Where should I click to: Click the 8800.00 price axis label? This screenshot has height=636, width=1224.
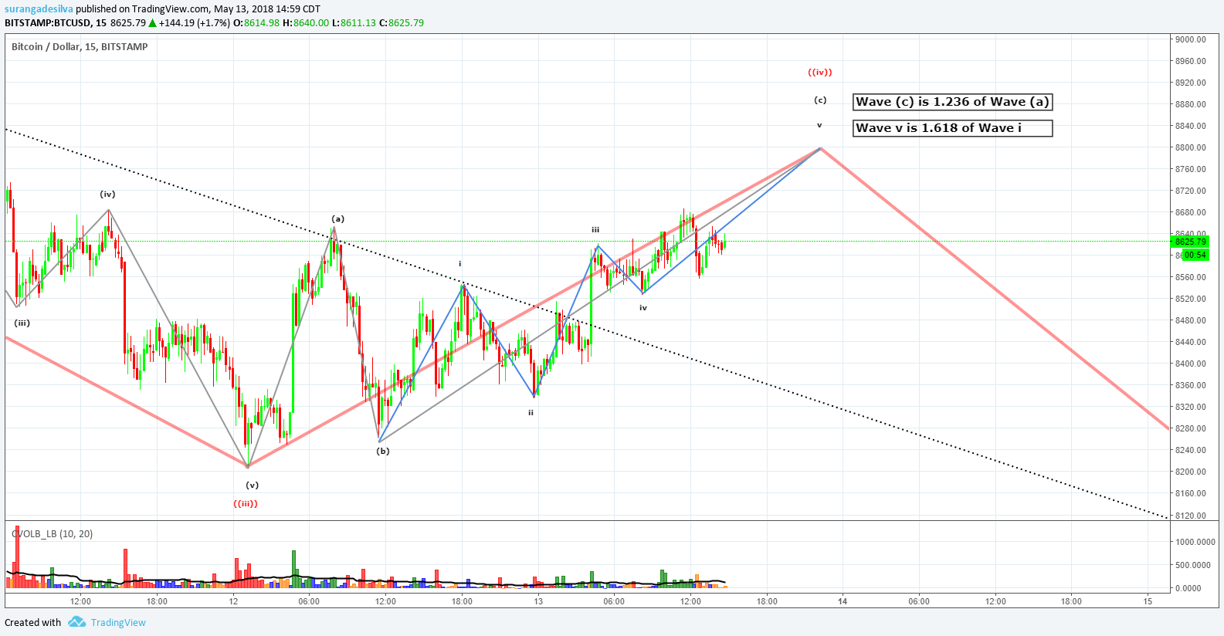coord(1191,147)
